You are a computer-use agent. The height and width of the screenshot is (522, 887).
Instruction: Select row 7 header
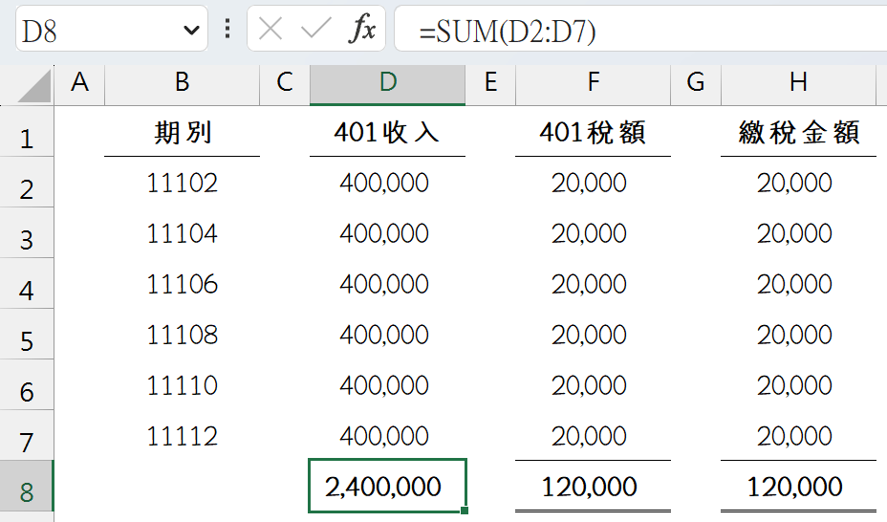point(27,435)
